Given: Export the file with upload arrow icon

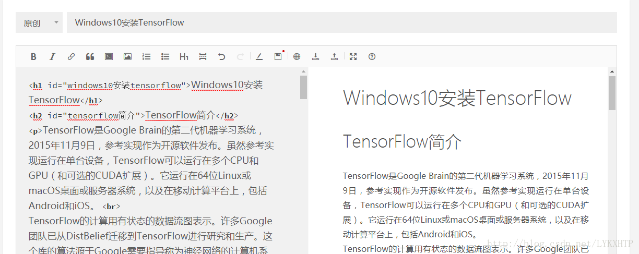Looking at the screenshot, I should click(x=334, y=57).
